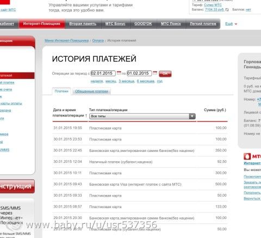This screenshot has width=261, height=238.
Task: Click the start date field 02.01.2015
Action: point(103,73)
